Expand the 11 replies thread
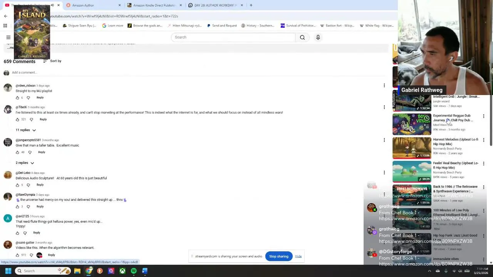This screenshot has width=493, height=277. coord(25,130)
